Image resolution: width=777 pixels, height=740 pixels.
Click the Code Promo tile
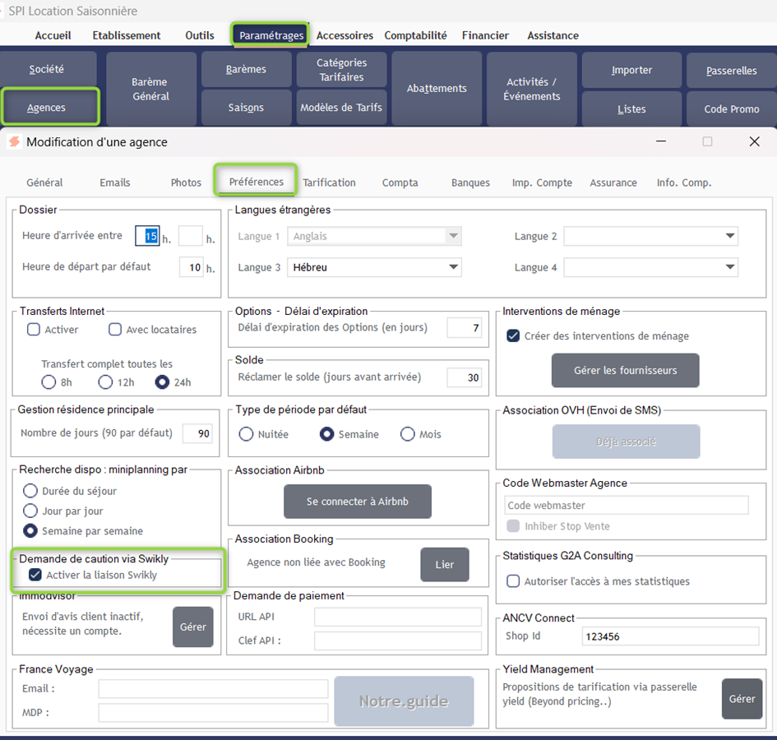coord(731,109)
